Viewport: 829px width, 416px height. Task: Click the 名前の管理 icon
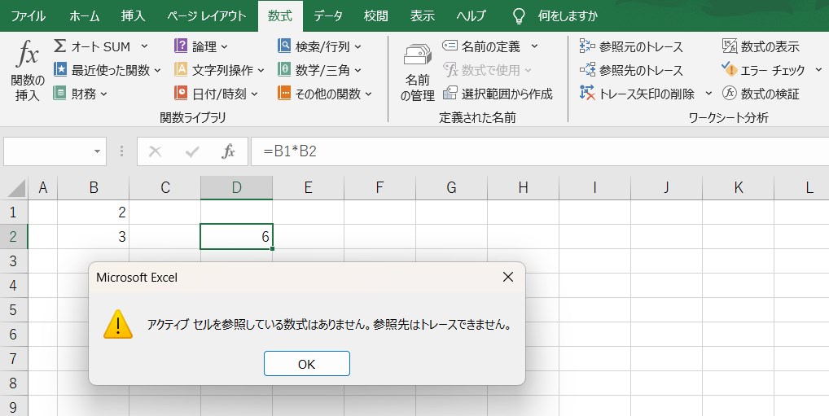[x=417, y=57]
